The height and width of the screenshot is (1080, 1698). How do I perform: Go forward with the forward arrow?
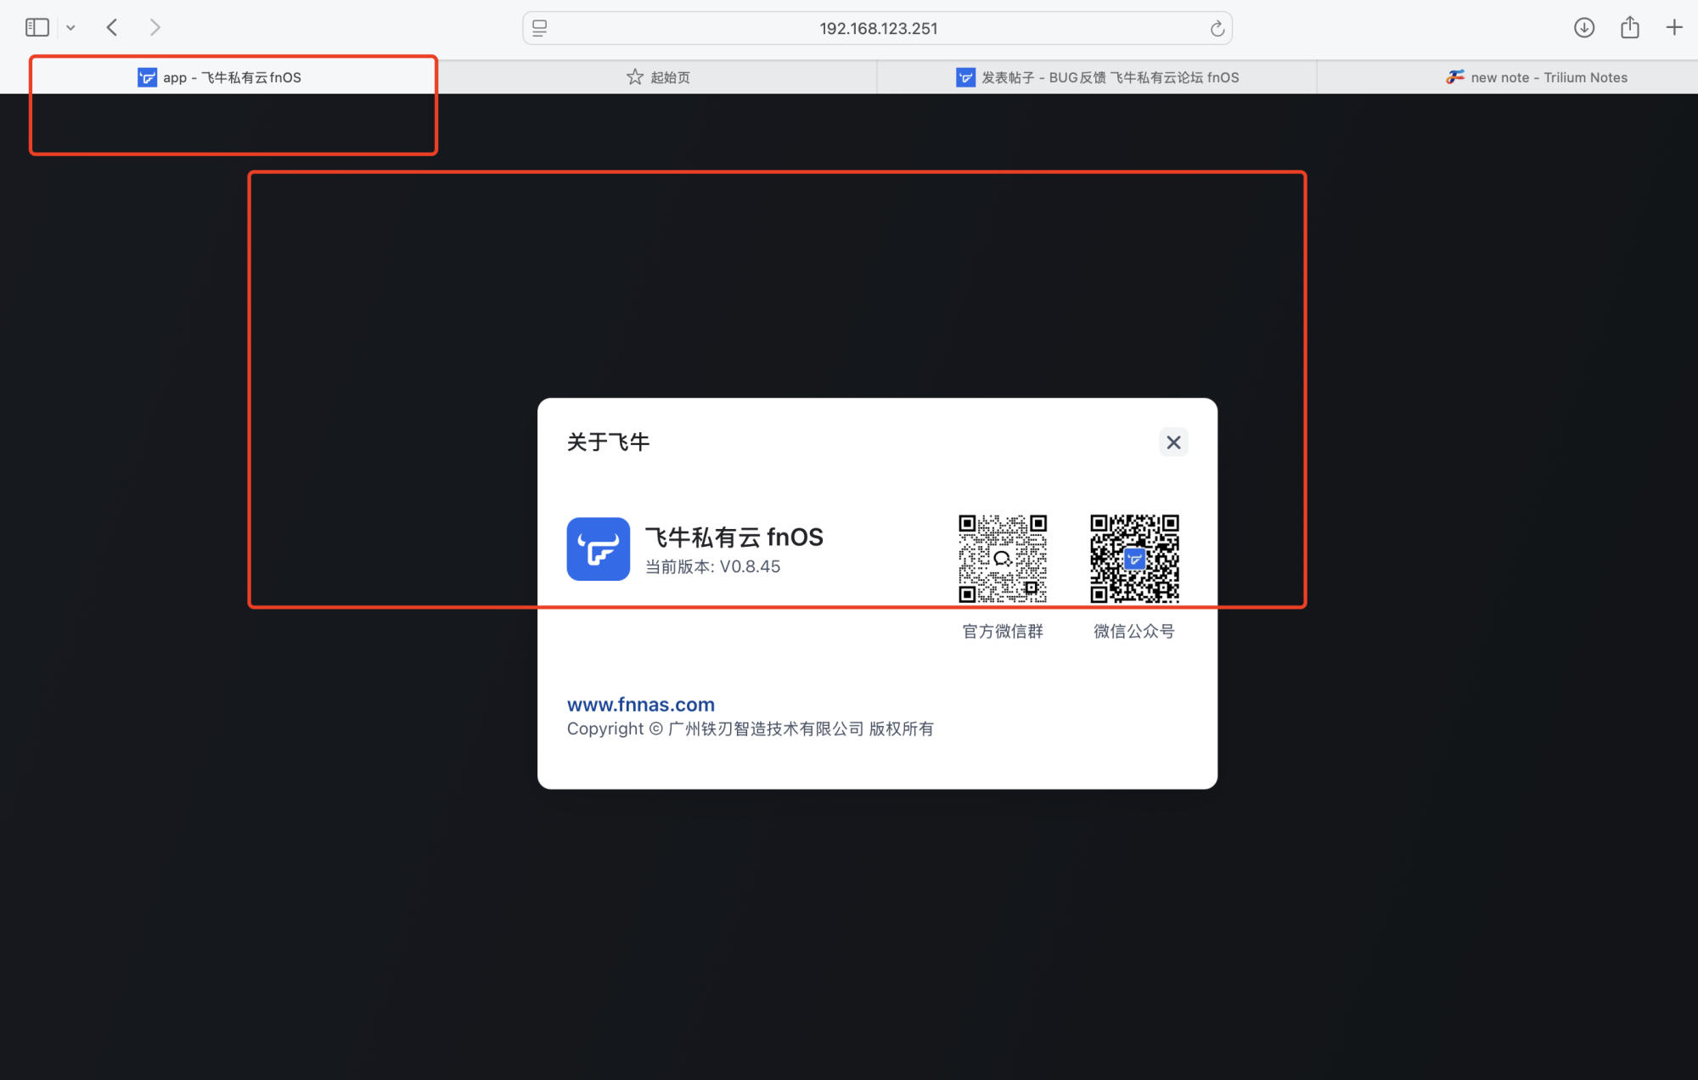coord(155,28)
